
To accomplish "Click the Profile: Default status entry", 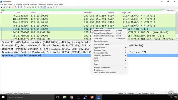I will [x=173, y=93].
